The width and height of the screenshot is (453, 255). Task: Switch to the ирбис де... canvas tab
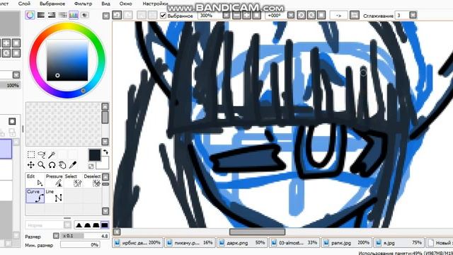pos(138,243)
